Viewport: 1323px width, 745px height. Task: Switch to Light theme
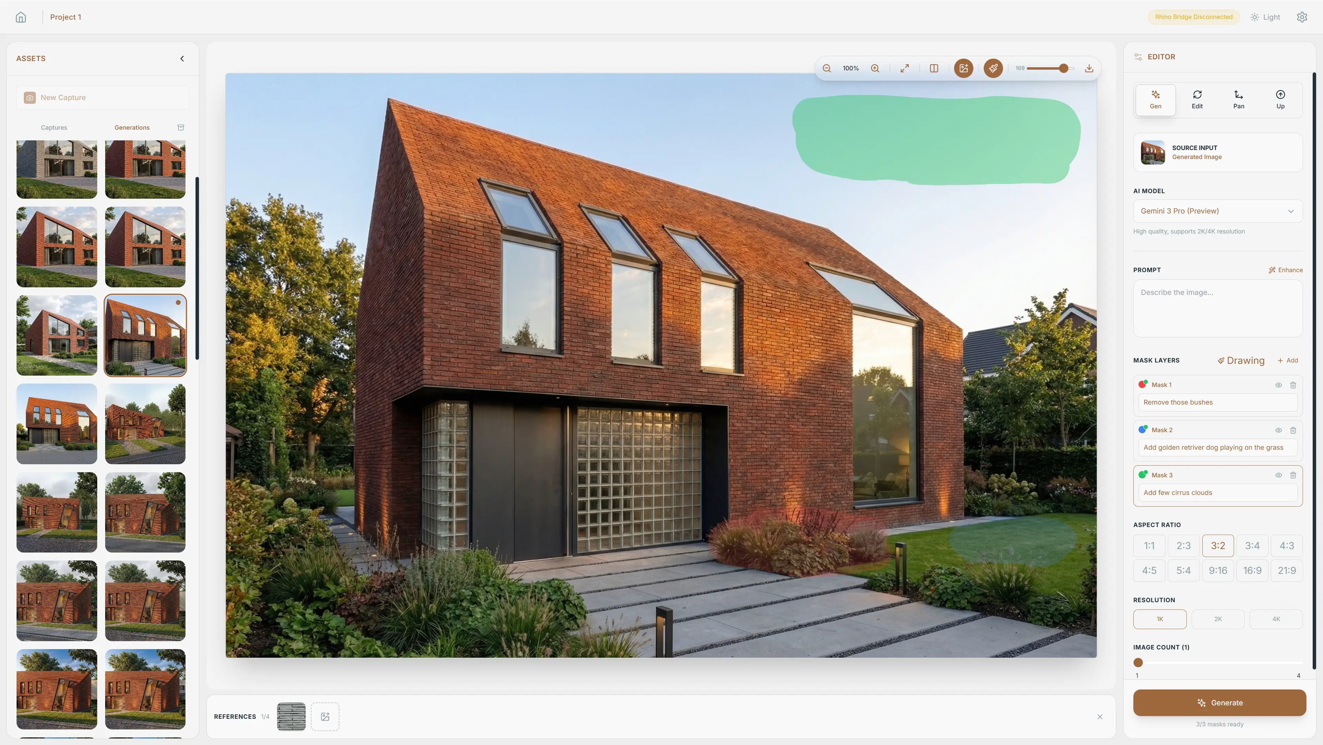click(x=1265, y=17)
